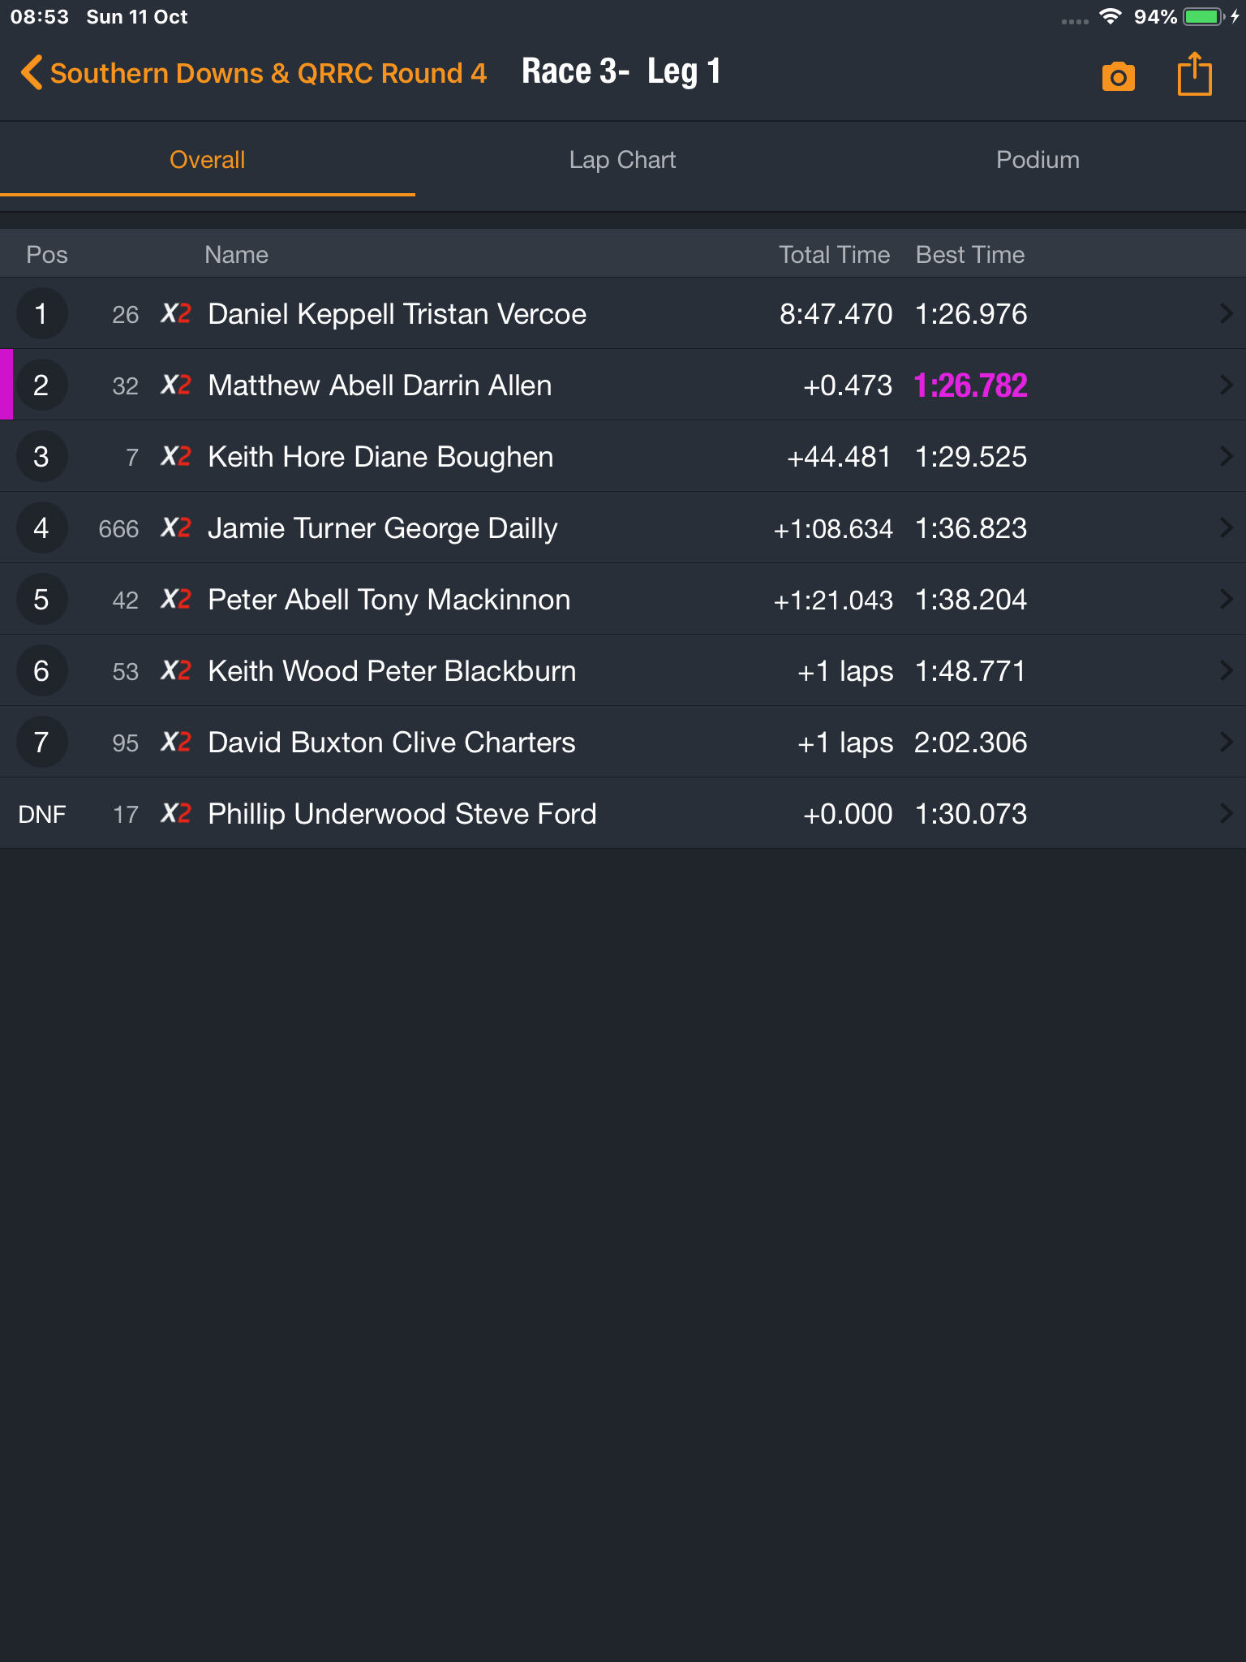
Task: Tap position 1 circle badge
Action: (41, 313)
